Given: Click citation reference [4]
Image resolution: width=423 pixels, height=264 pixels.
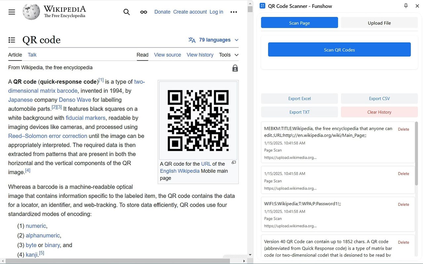Looking at the screenshot, I should pyautogui.click(x=28, y=170).
